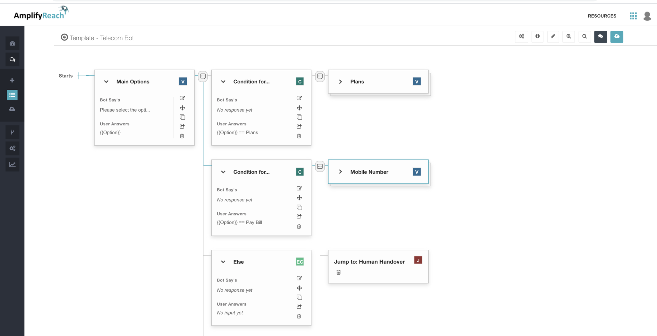This screenshot has width=657, height=336.
Task: Open the gears settings icon in sidebar
Action: click(x=13, y=148)
